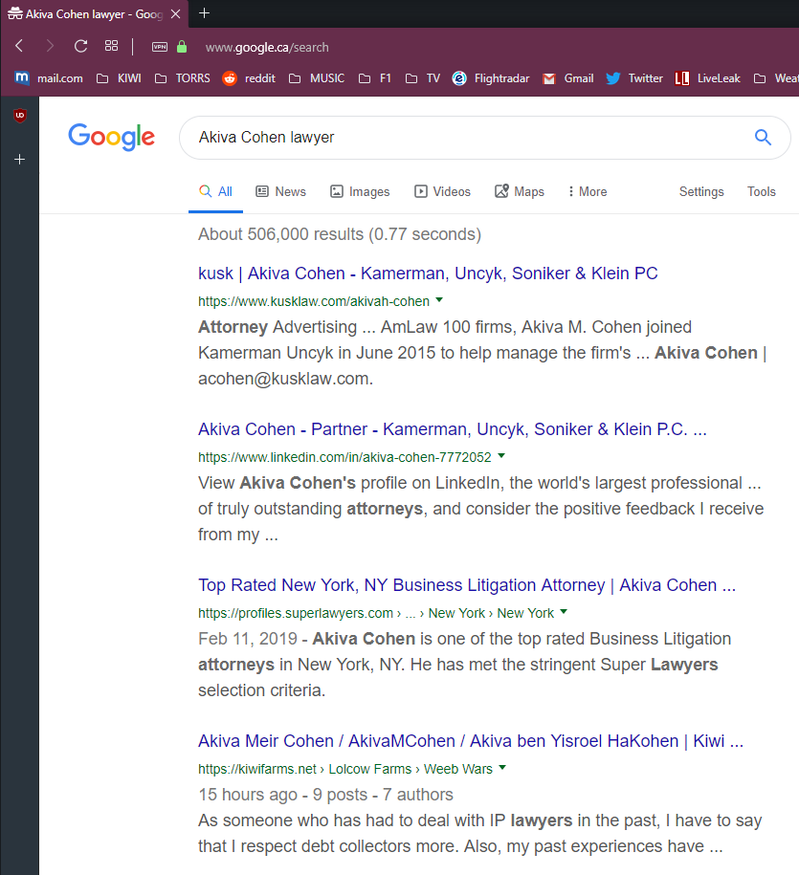Image resolution: width=799 pixels, height=875 pixels.
Task: Click the profiles.superlawyers.com green URL
Action: pos(376,613)
